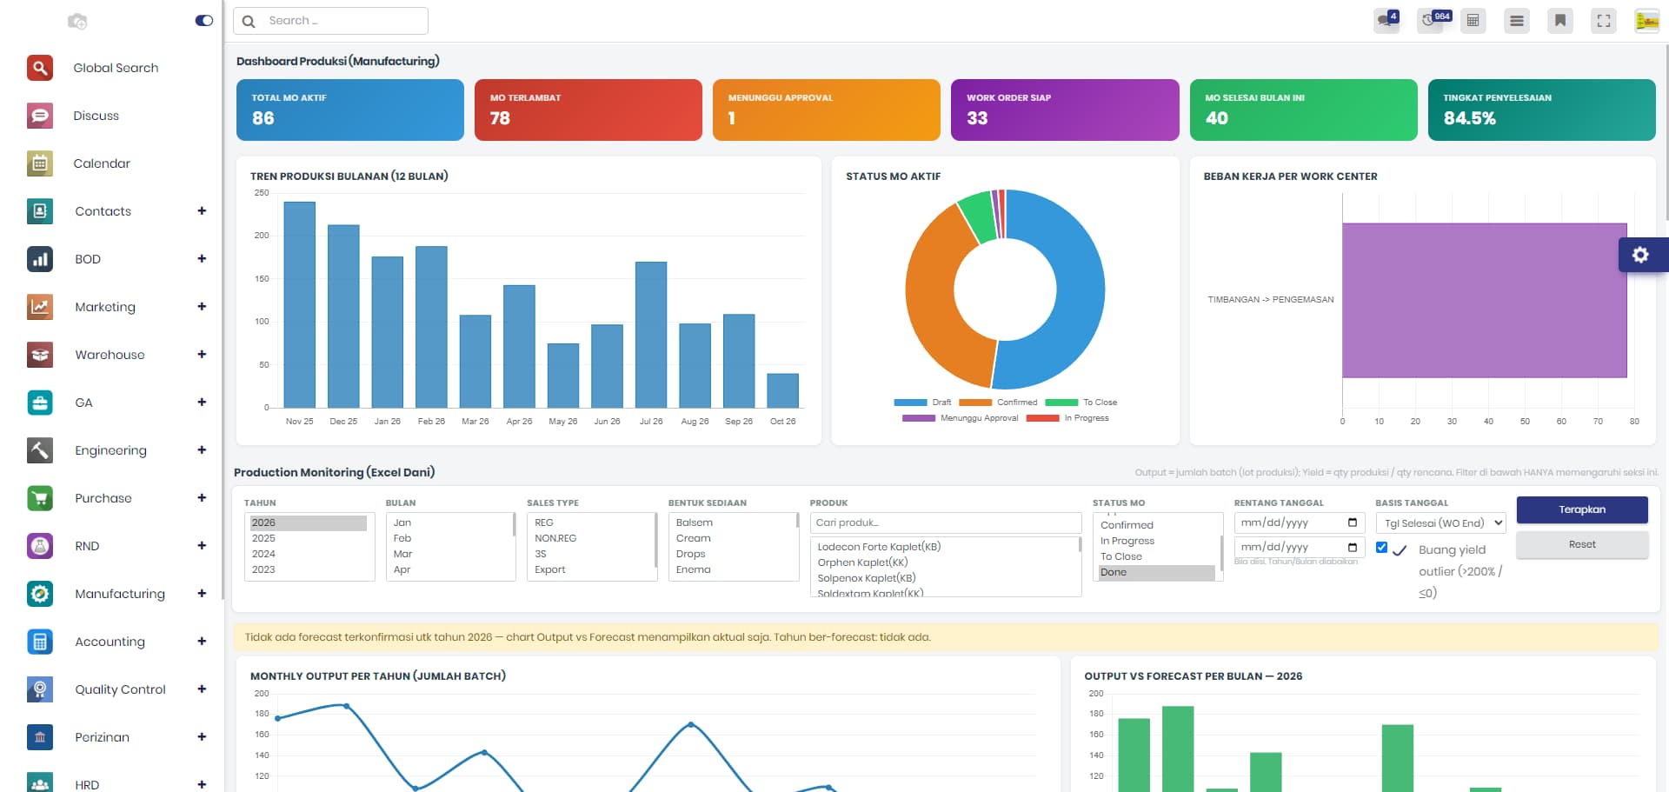
Task: Click the BOD bar-chart sidebar icon
Action: pyautogui.click(x=40, y=259)
